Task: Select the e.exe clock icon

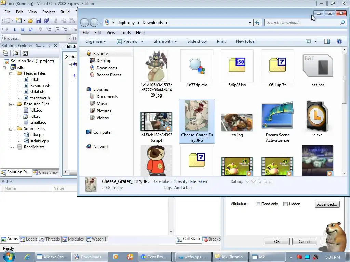Action: tap(318, 116)
